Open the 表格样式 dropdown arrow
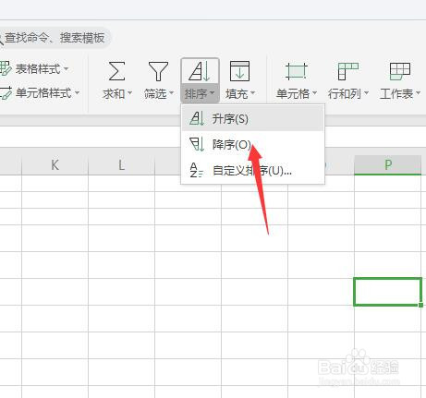Viewport: 426px width, 398px height. coord(66,68)
